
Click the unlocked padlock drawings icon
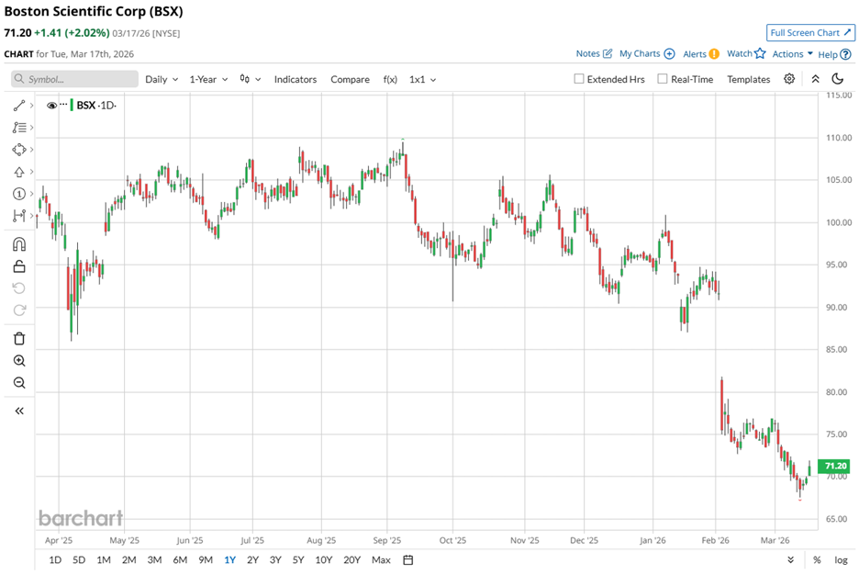point(19,266)
